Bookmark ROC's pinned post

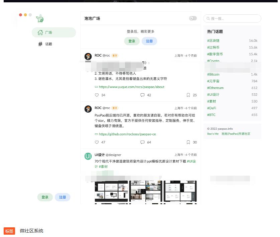point(188,95)
